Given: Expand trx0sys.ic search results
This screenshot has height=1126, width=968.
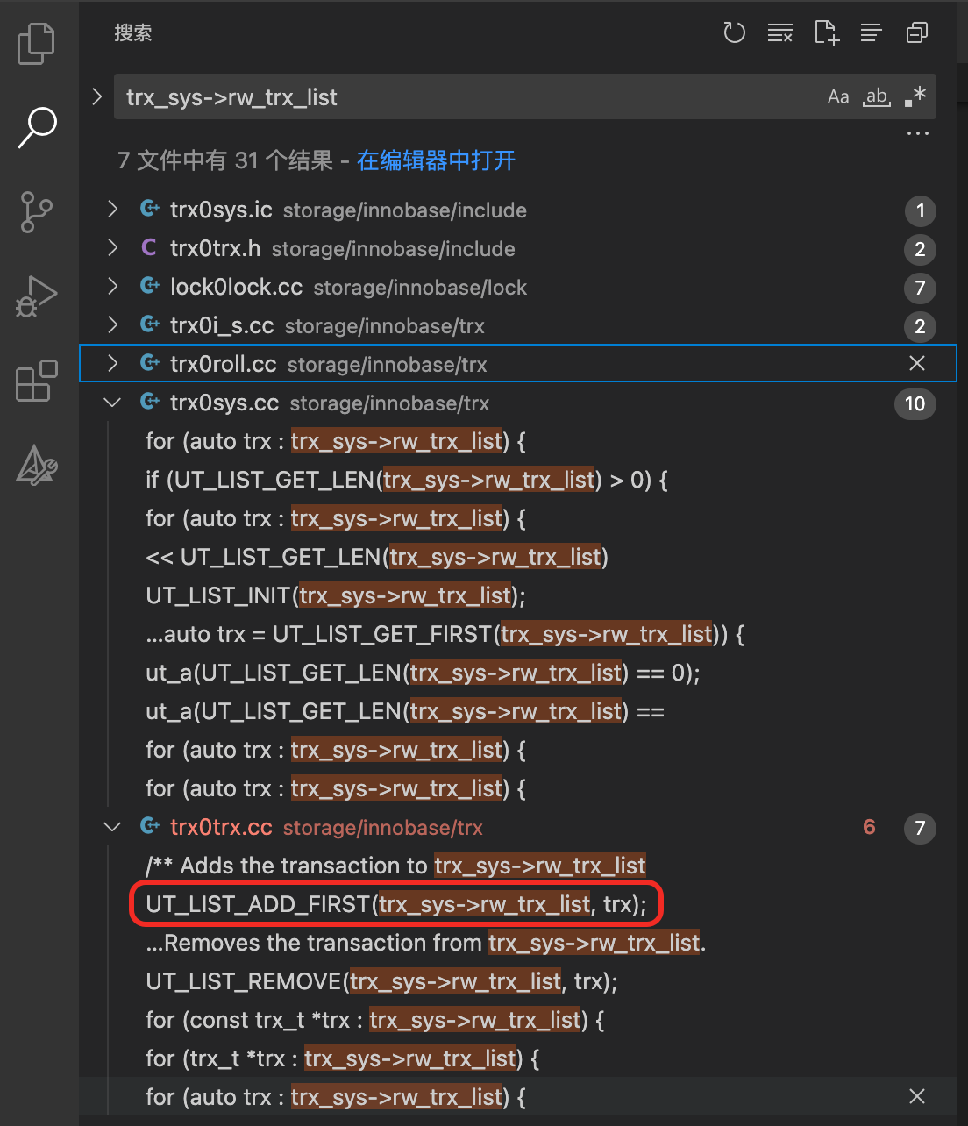Looking at the screenshot, I should (x=112, y=210).
